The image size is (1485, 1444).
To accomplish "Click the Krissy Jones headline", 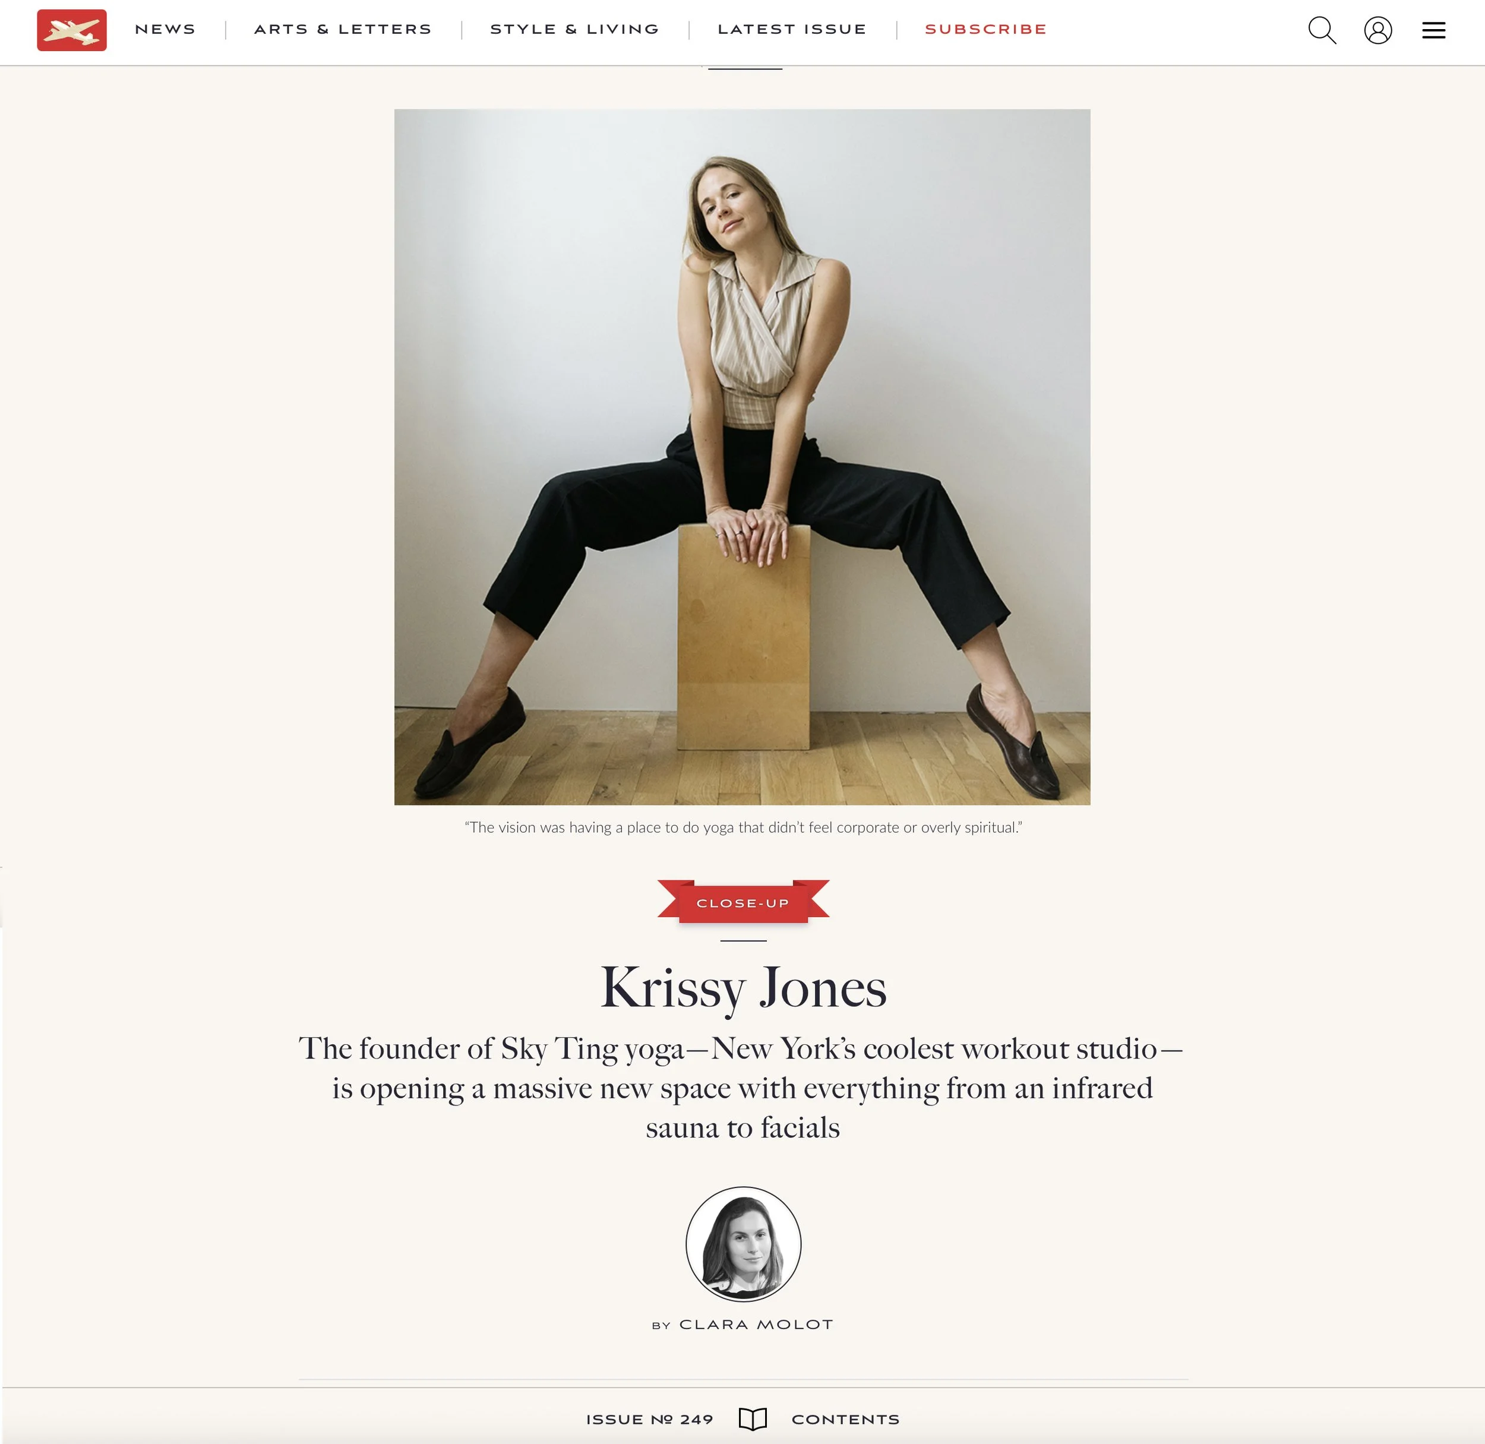I will (x=743, y=988).
